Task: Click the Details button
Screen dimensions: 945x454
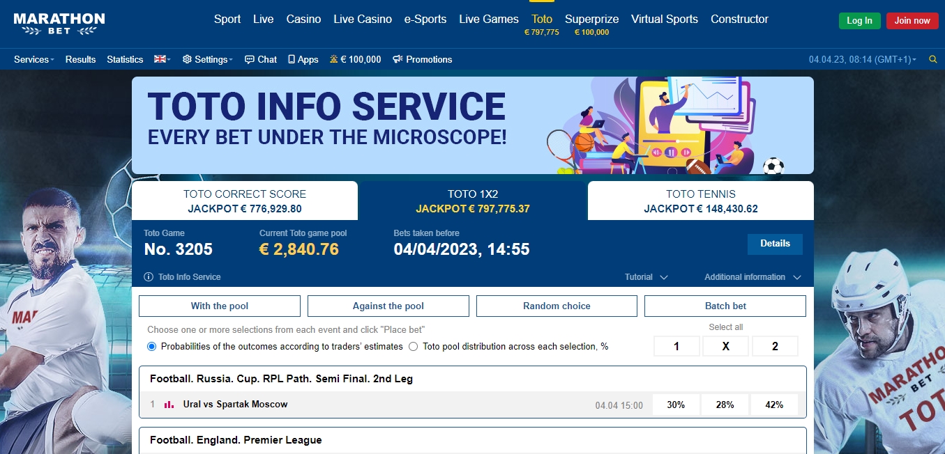Action: (775, 244)
